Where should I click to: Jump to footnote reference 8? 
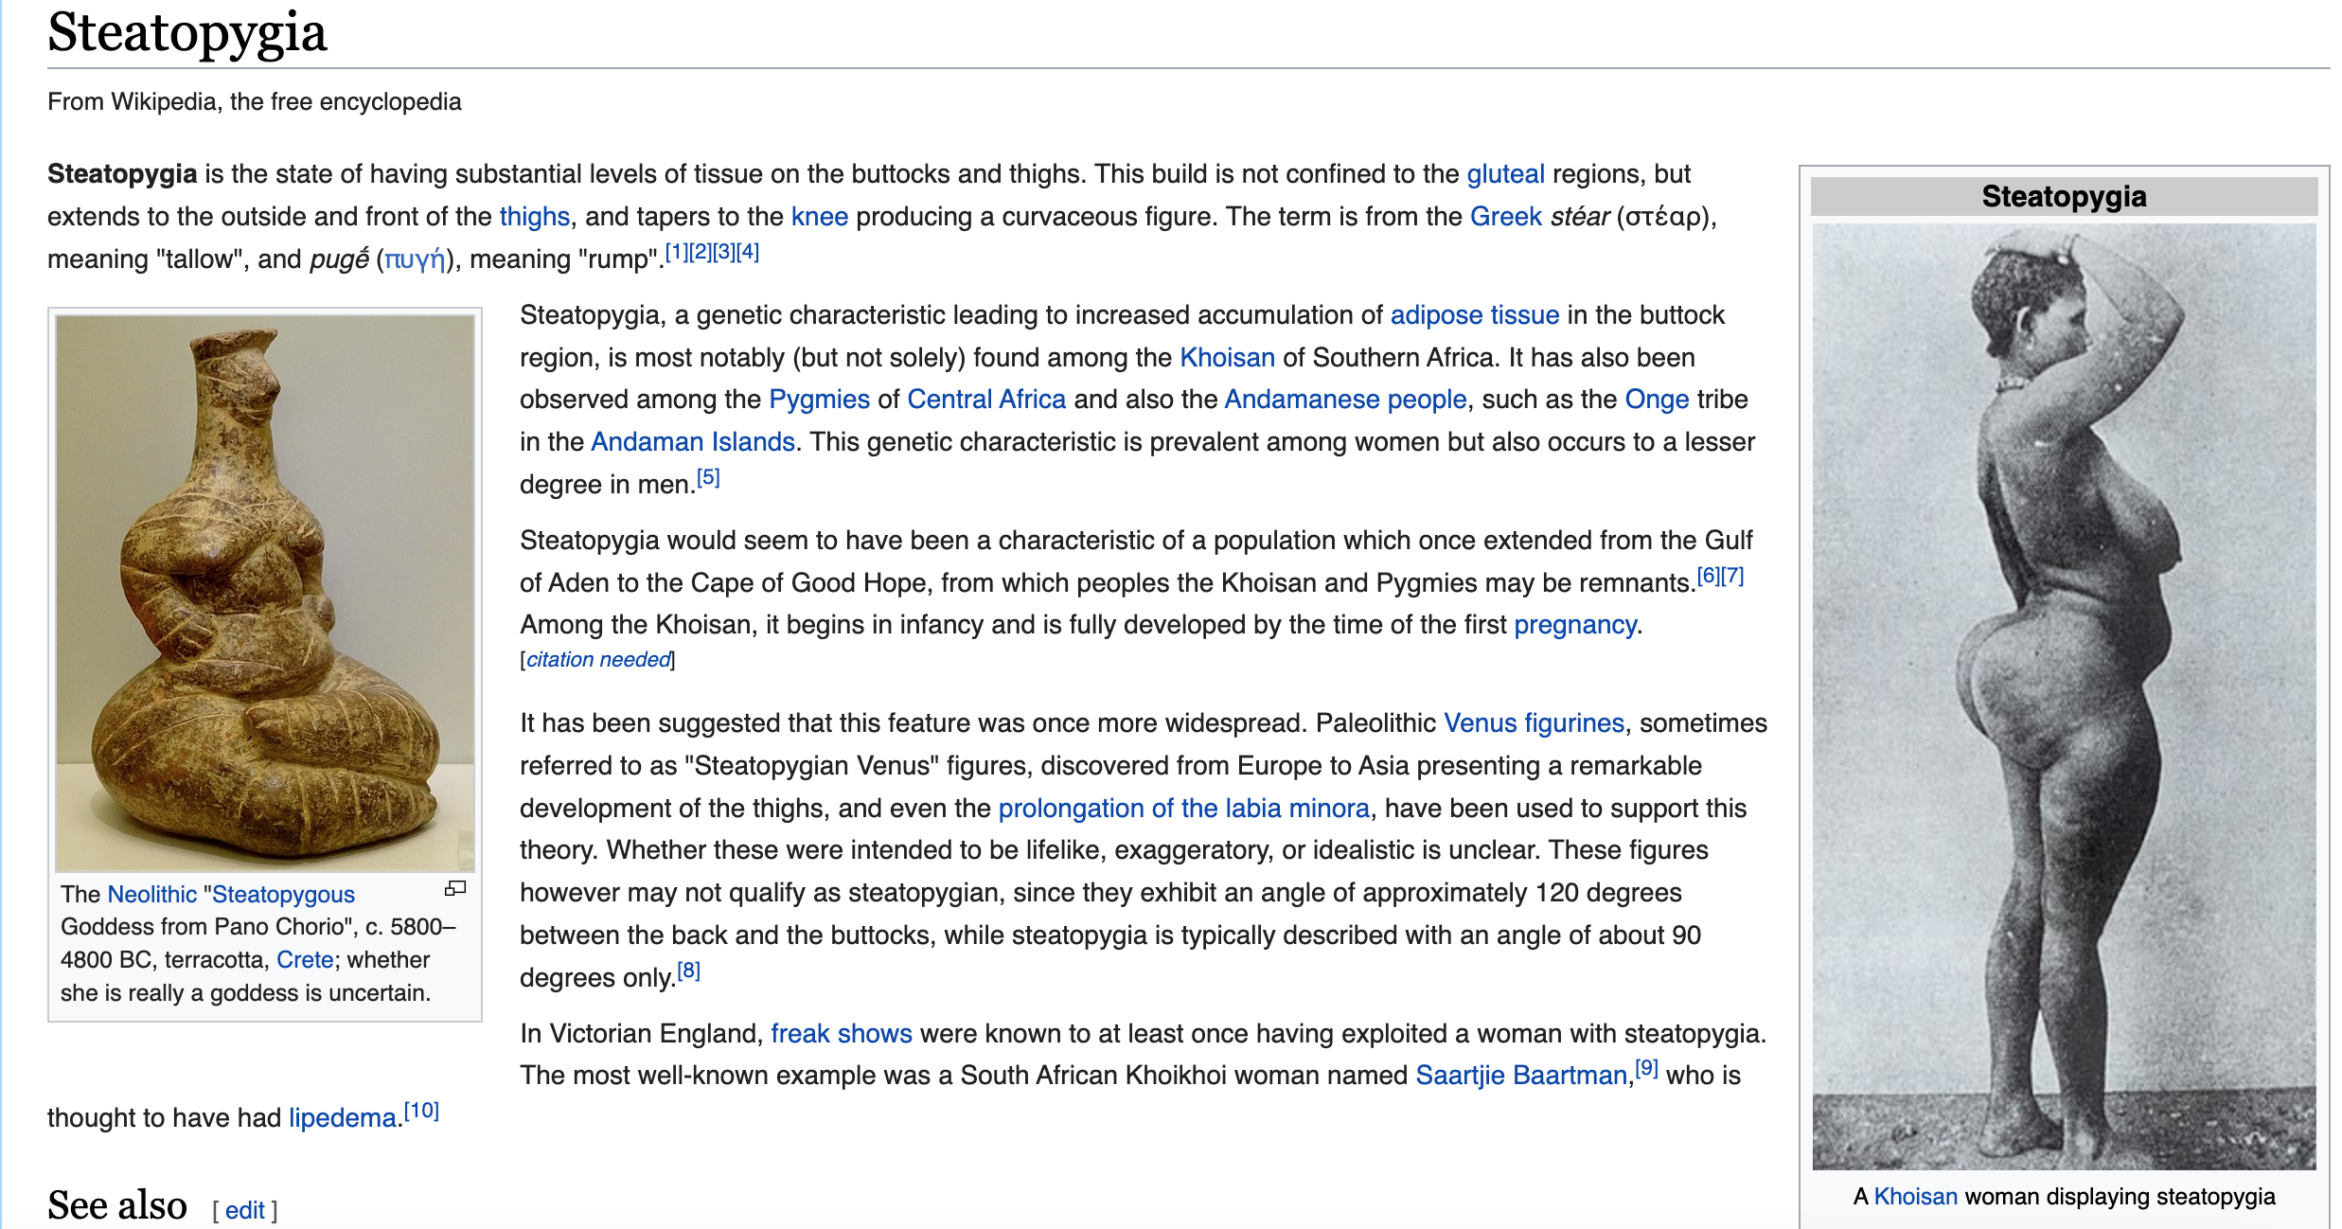(x=688, y=971)
